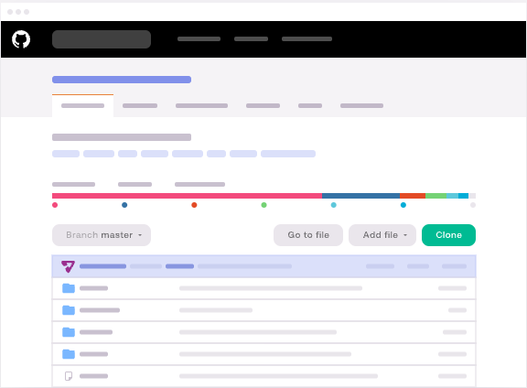Click the GitHub Octocat logo
The width and height of the screenshot is (527, 388).
tap(21, 39)
